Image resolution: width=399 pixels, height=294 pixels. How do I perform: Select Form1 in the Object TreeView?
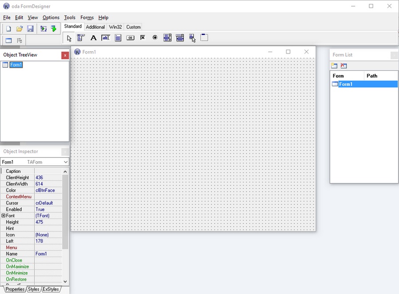pos(16,65)
